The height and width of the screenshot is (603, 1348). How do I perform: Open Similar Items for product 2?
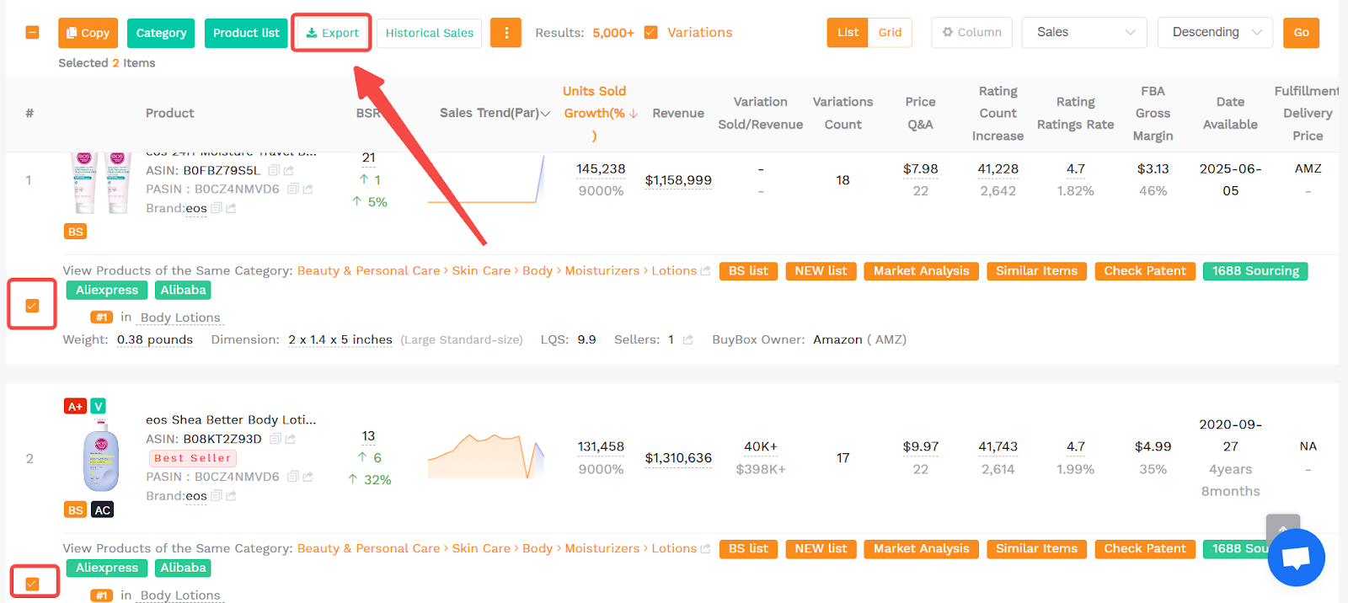pos(1036,549)
